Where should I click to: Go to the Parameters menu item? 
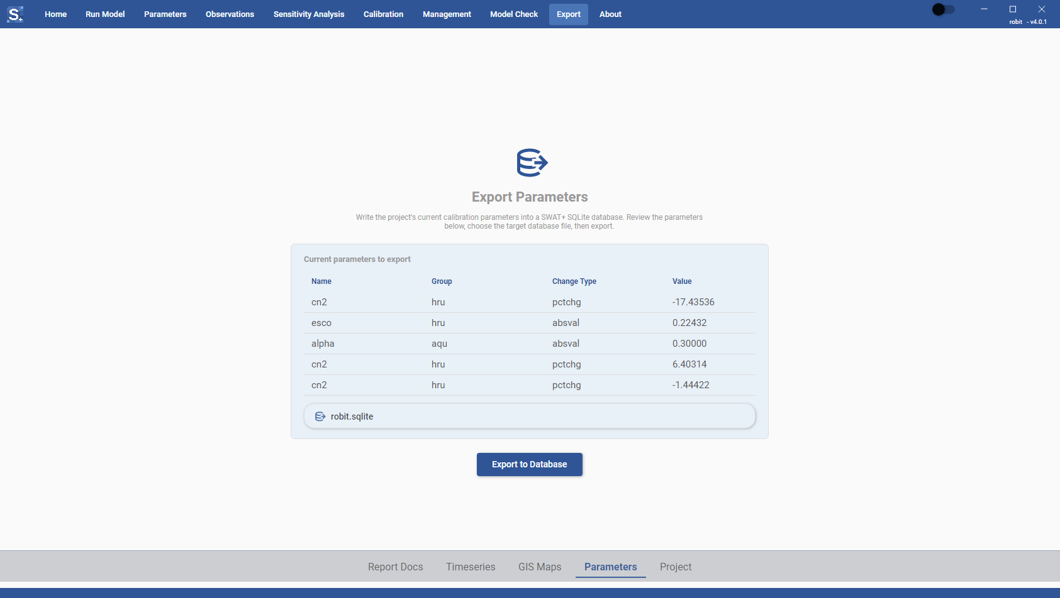point(165,14)
